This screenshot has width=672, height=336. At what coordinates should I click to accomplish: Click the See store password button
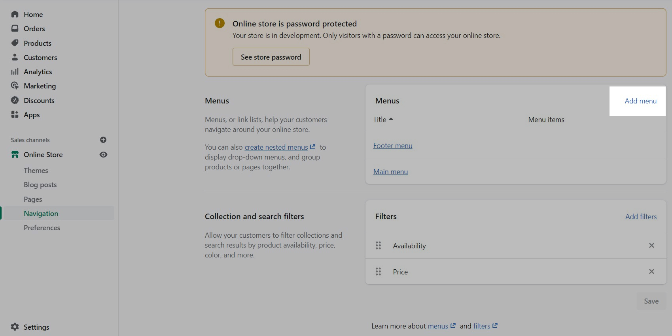click(x=271, y=57)
